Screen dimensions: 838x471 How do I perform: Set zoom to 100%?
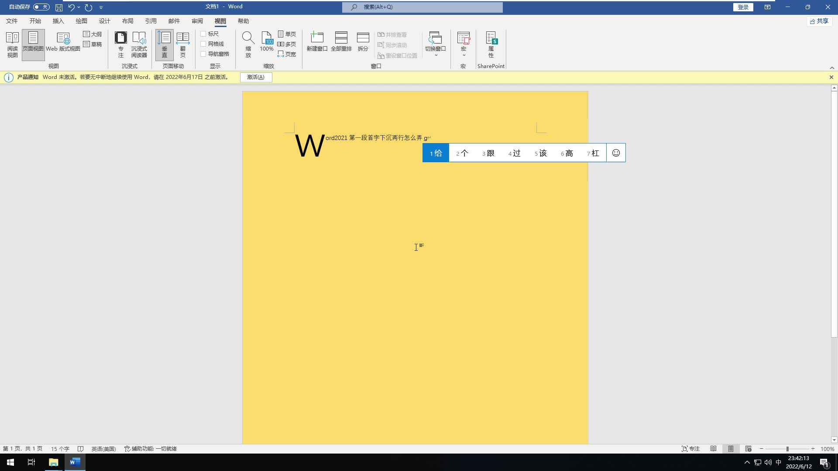point(267,42)
